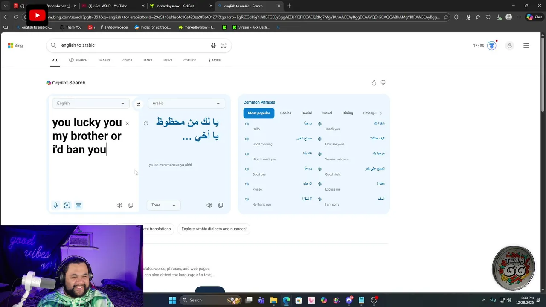Switch to Social phrases category
This screenshot has height=307, width=546.
pos(306,113)
